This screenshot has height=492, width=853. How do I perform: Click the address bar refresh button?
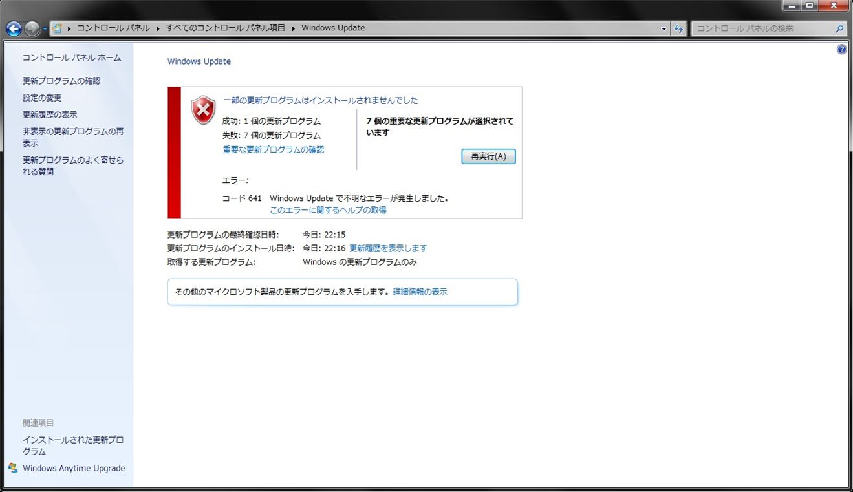click(678, 28)
